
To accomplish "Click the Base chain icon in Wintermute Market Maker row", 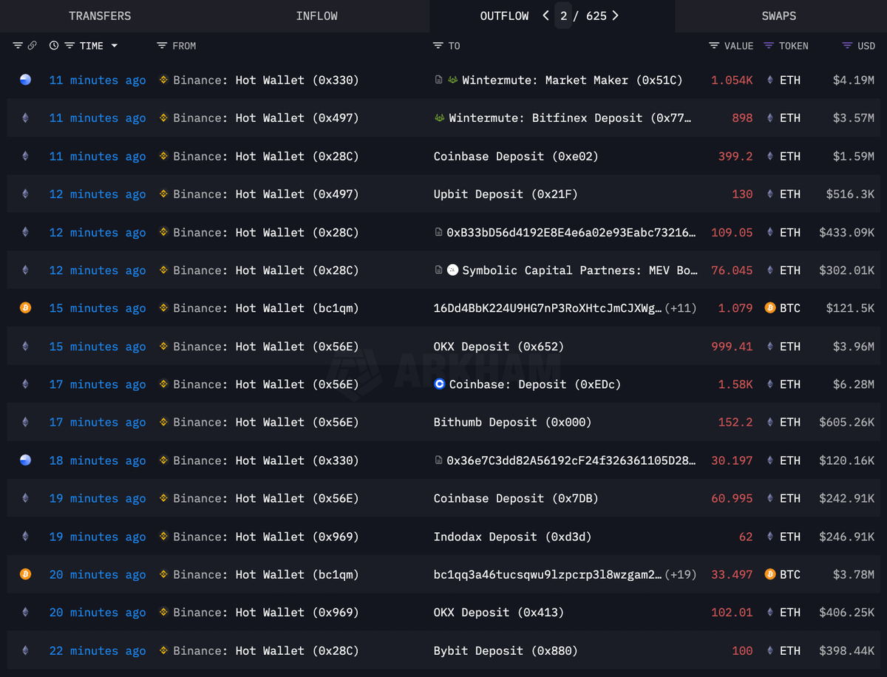I will click(x=25, y=80).
